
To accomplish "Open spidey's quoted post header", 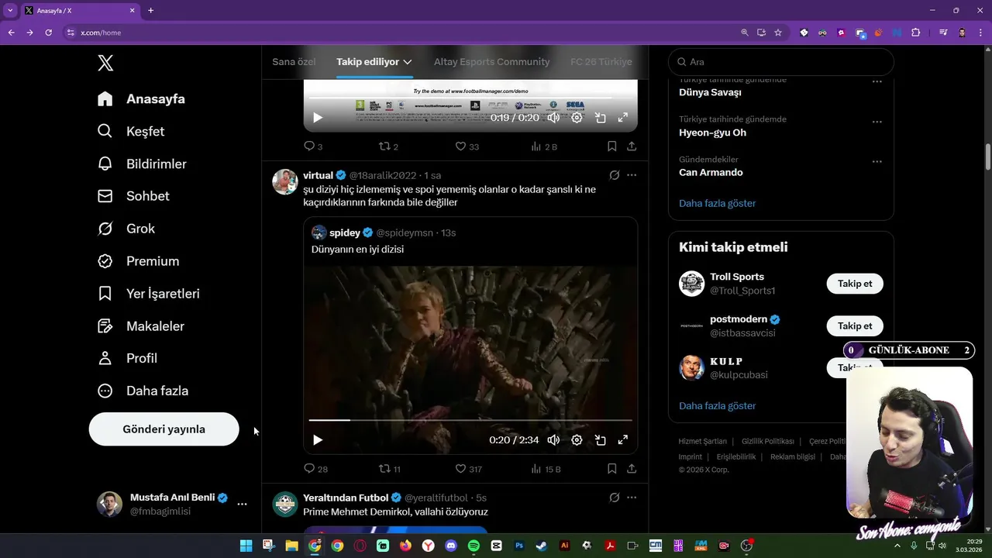I will (x=384, y=232).
